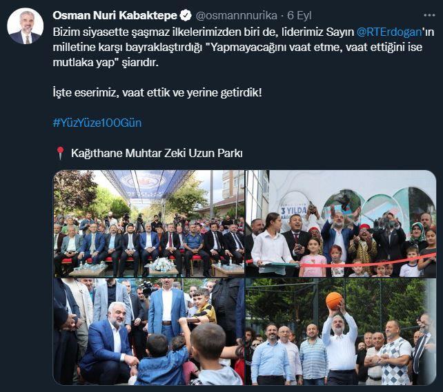Image resolution: width=443 pixels, height=392 pixels.
Task: Open the seated audience ceremony photo
Action: [149, 224]
